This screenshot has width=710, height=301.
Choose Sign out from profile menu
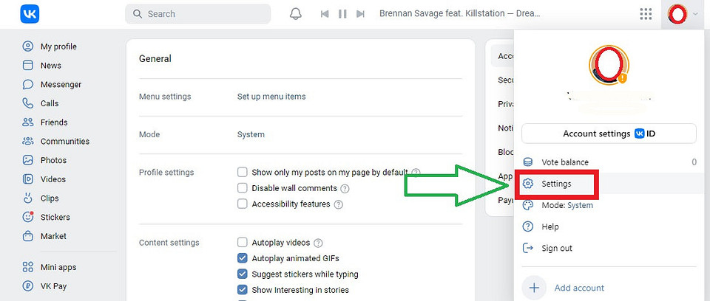click(x=557, y=248)
